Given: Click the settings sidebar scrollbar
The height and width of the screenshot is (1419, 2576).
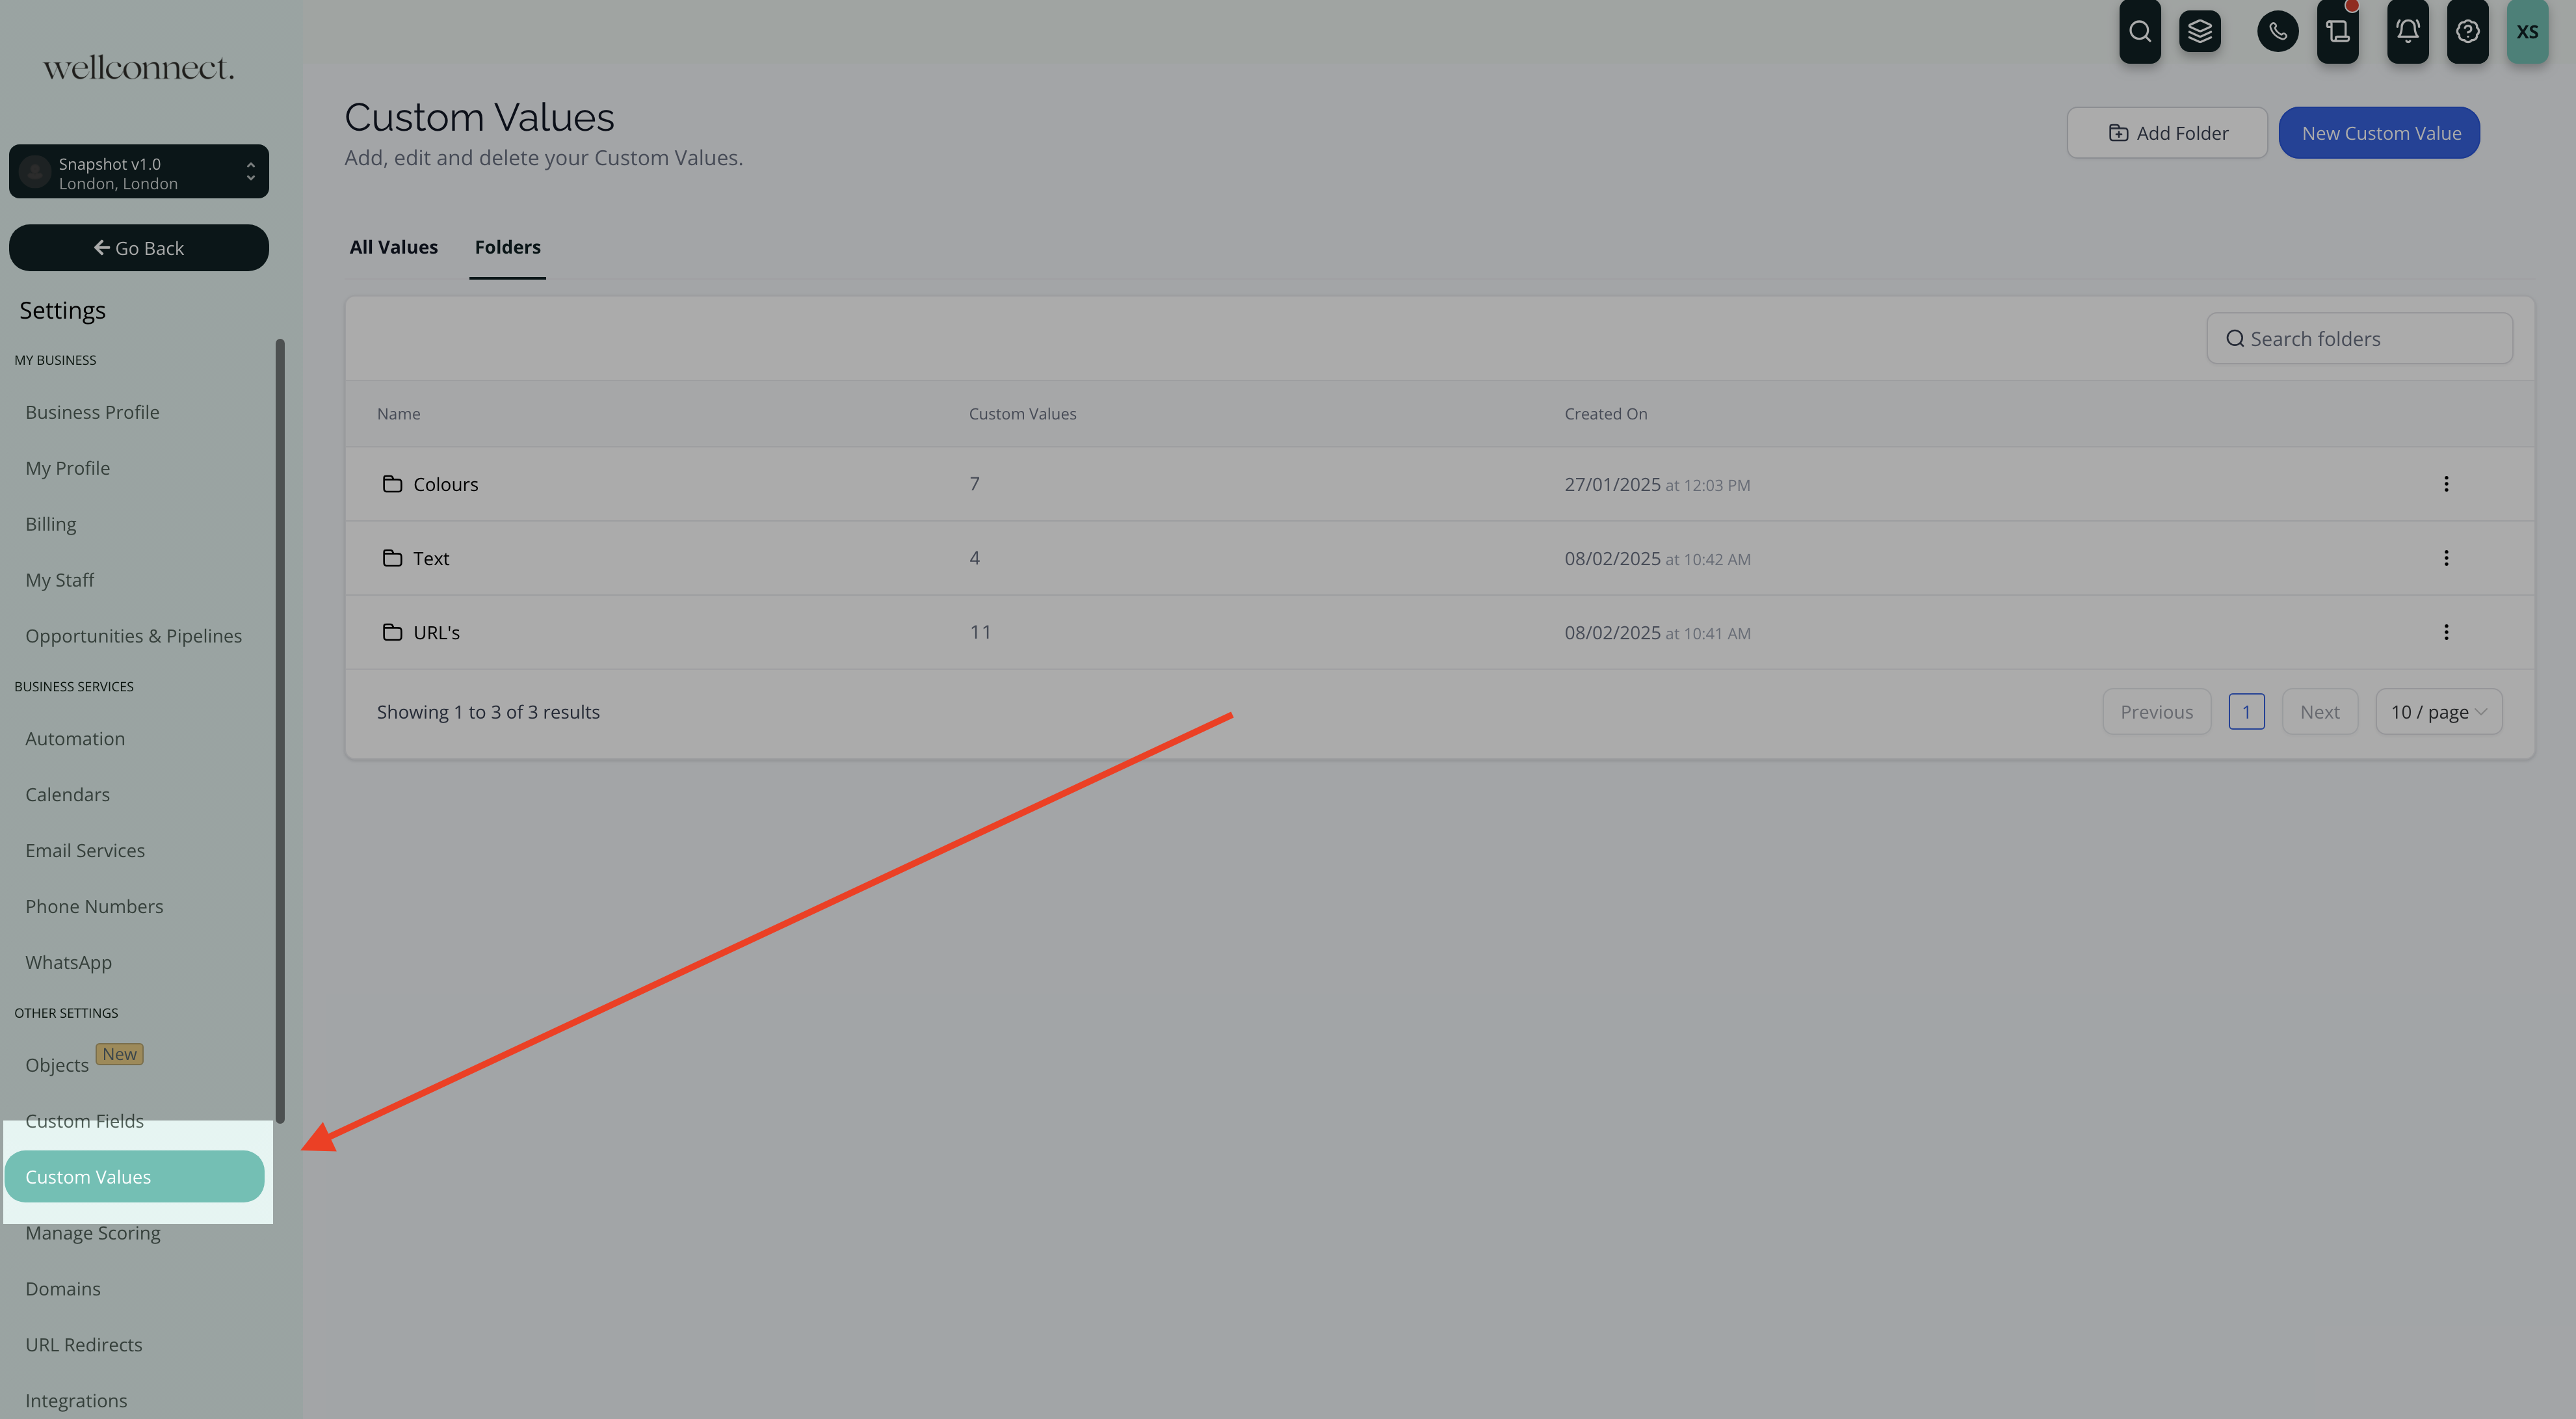Looking at the screenshot, I should [280, 730].
